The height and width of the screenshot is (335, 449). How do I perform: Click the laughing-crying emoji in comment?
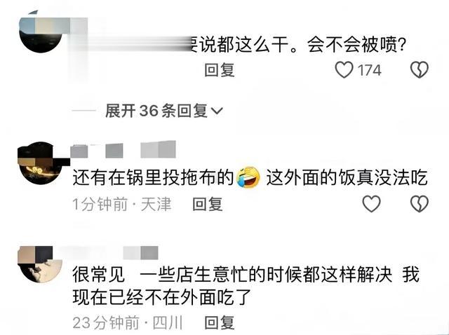click(x=248, y=177)
